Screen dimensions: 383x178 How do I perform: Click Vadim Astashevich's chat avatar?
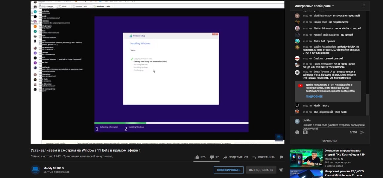[x=297, y=47]
